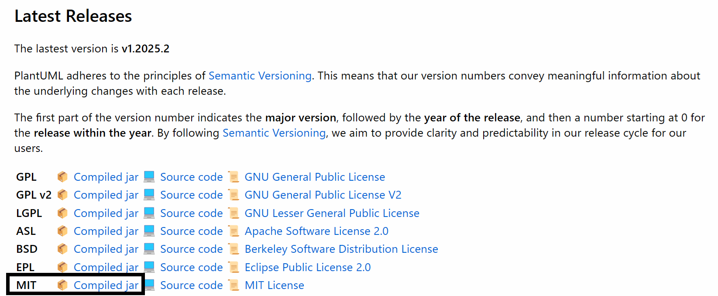This screenshot has width=718, height=296.
Task: Download the LGPL Compiled jar
Action: pyautogui.click(x=106, y=213)
